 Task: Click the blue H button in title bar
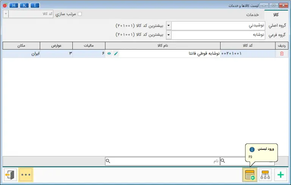(14, 5)
